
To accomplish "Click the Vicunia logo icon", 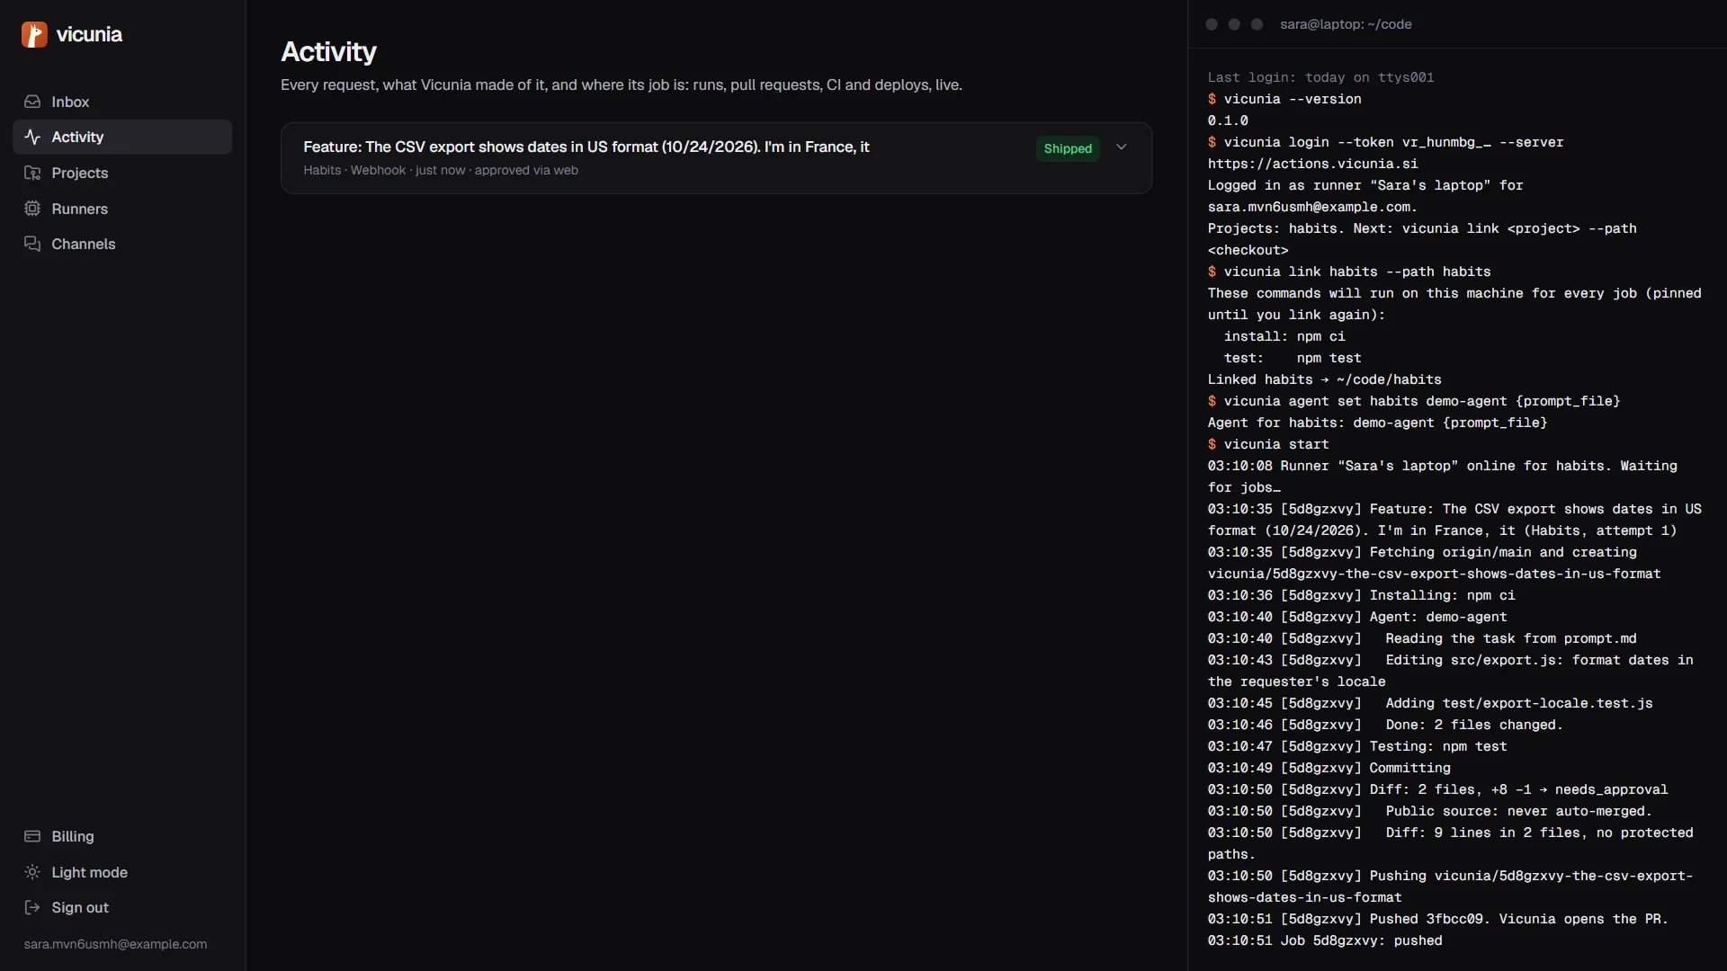I will pos(34,34).
